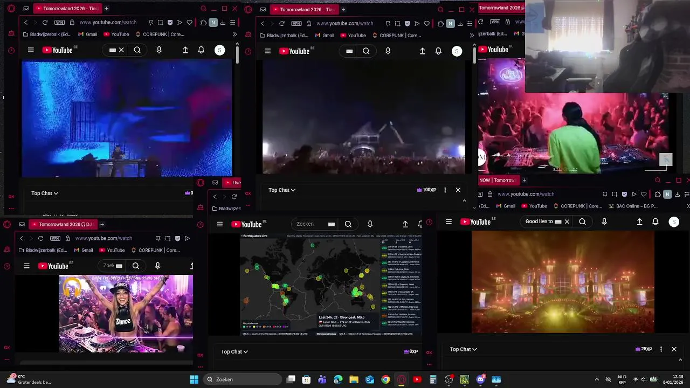This screenshot has height=388, width=690.
Task: Open extensions cube icon in top-left window
Action: click(x=203, y=23)
